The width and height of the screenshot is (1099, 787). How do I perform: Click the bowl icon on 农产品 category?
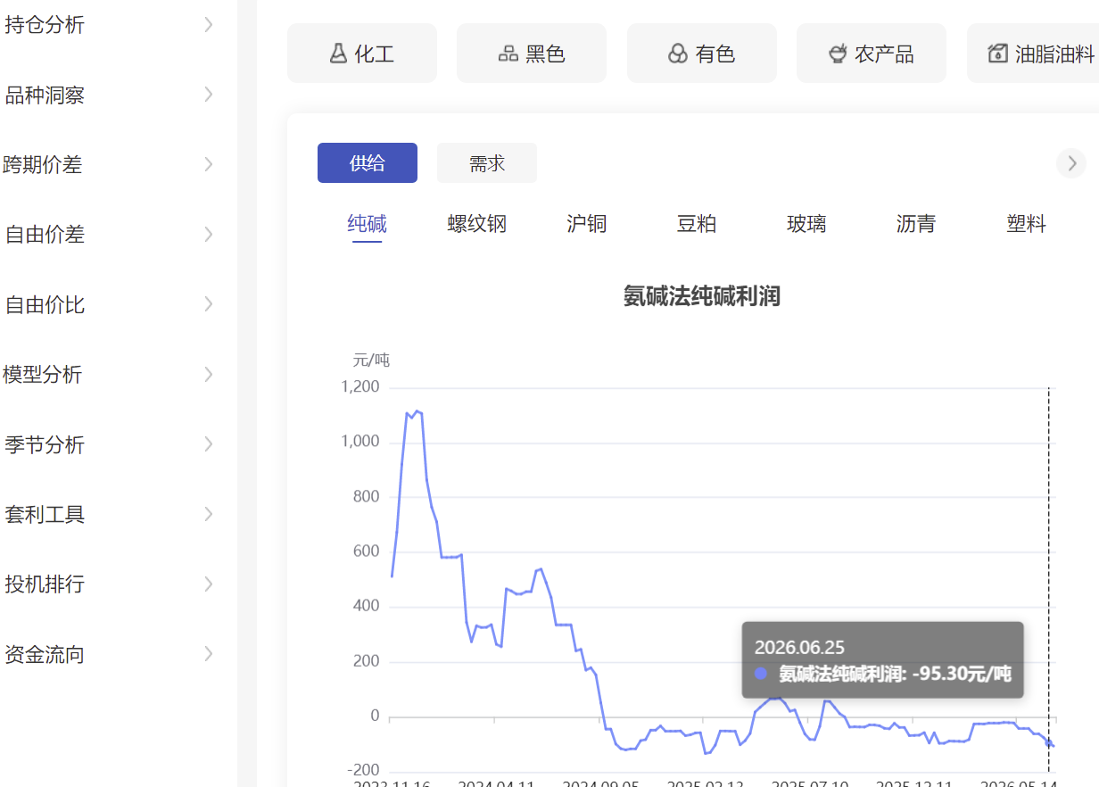click(x=837, y=54)
